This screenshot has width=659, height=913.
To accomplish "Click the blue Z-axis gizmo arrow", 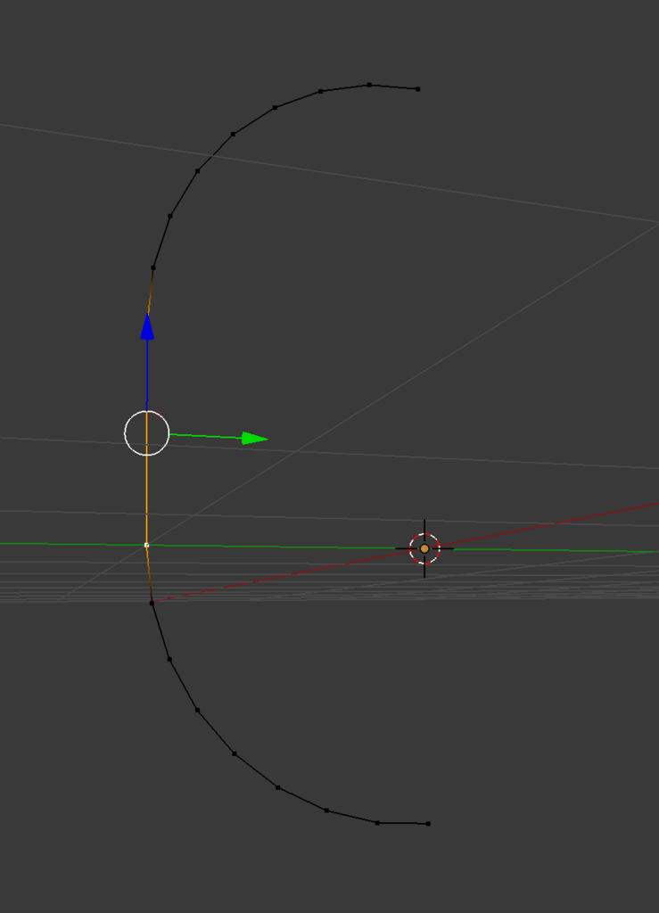I will click(147, 326).
